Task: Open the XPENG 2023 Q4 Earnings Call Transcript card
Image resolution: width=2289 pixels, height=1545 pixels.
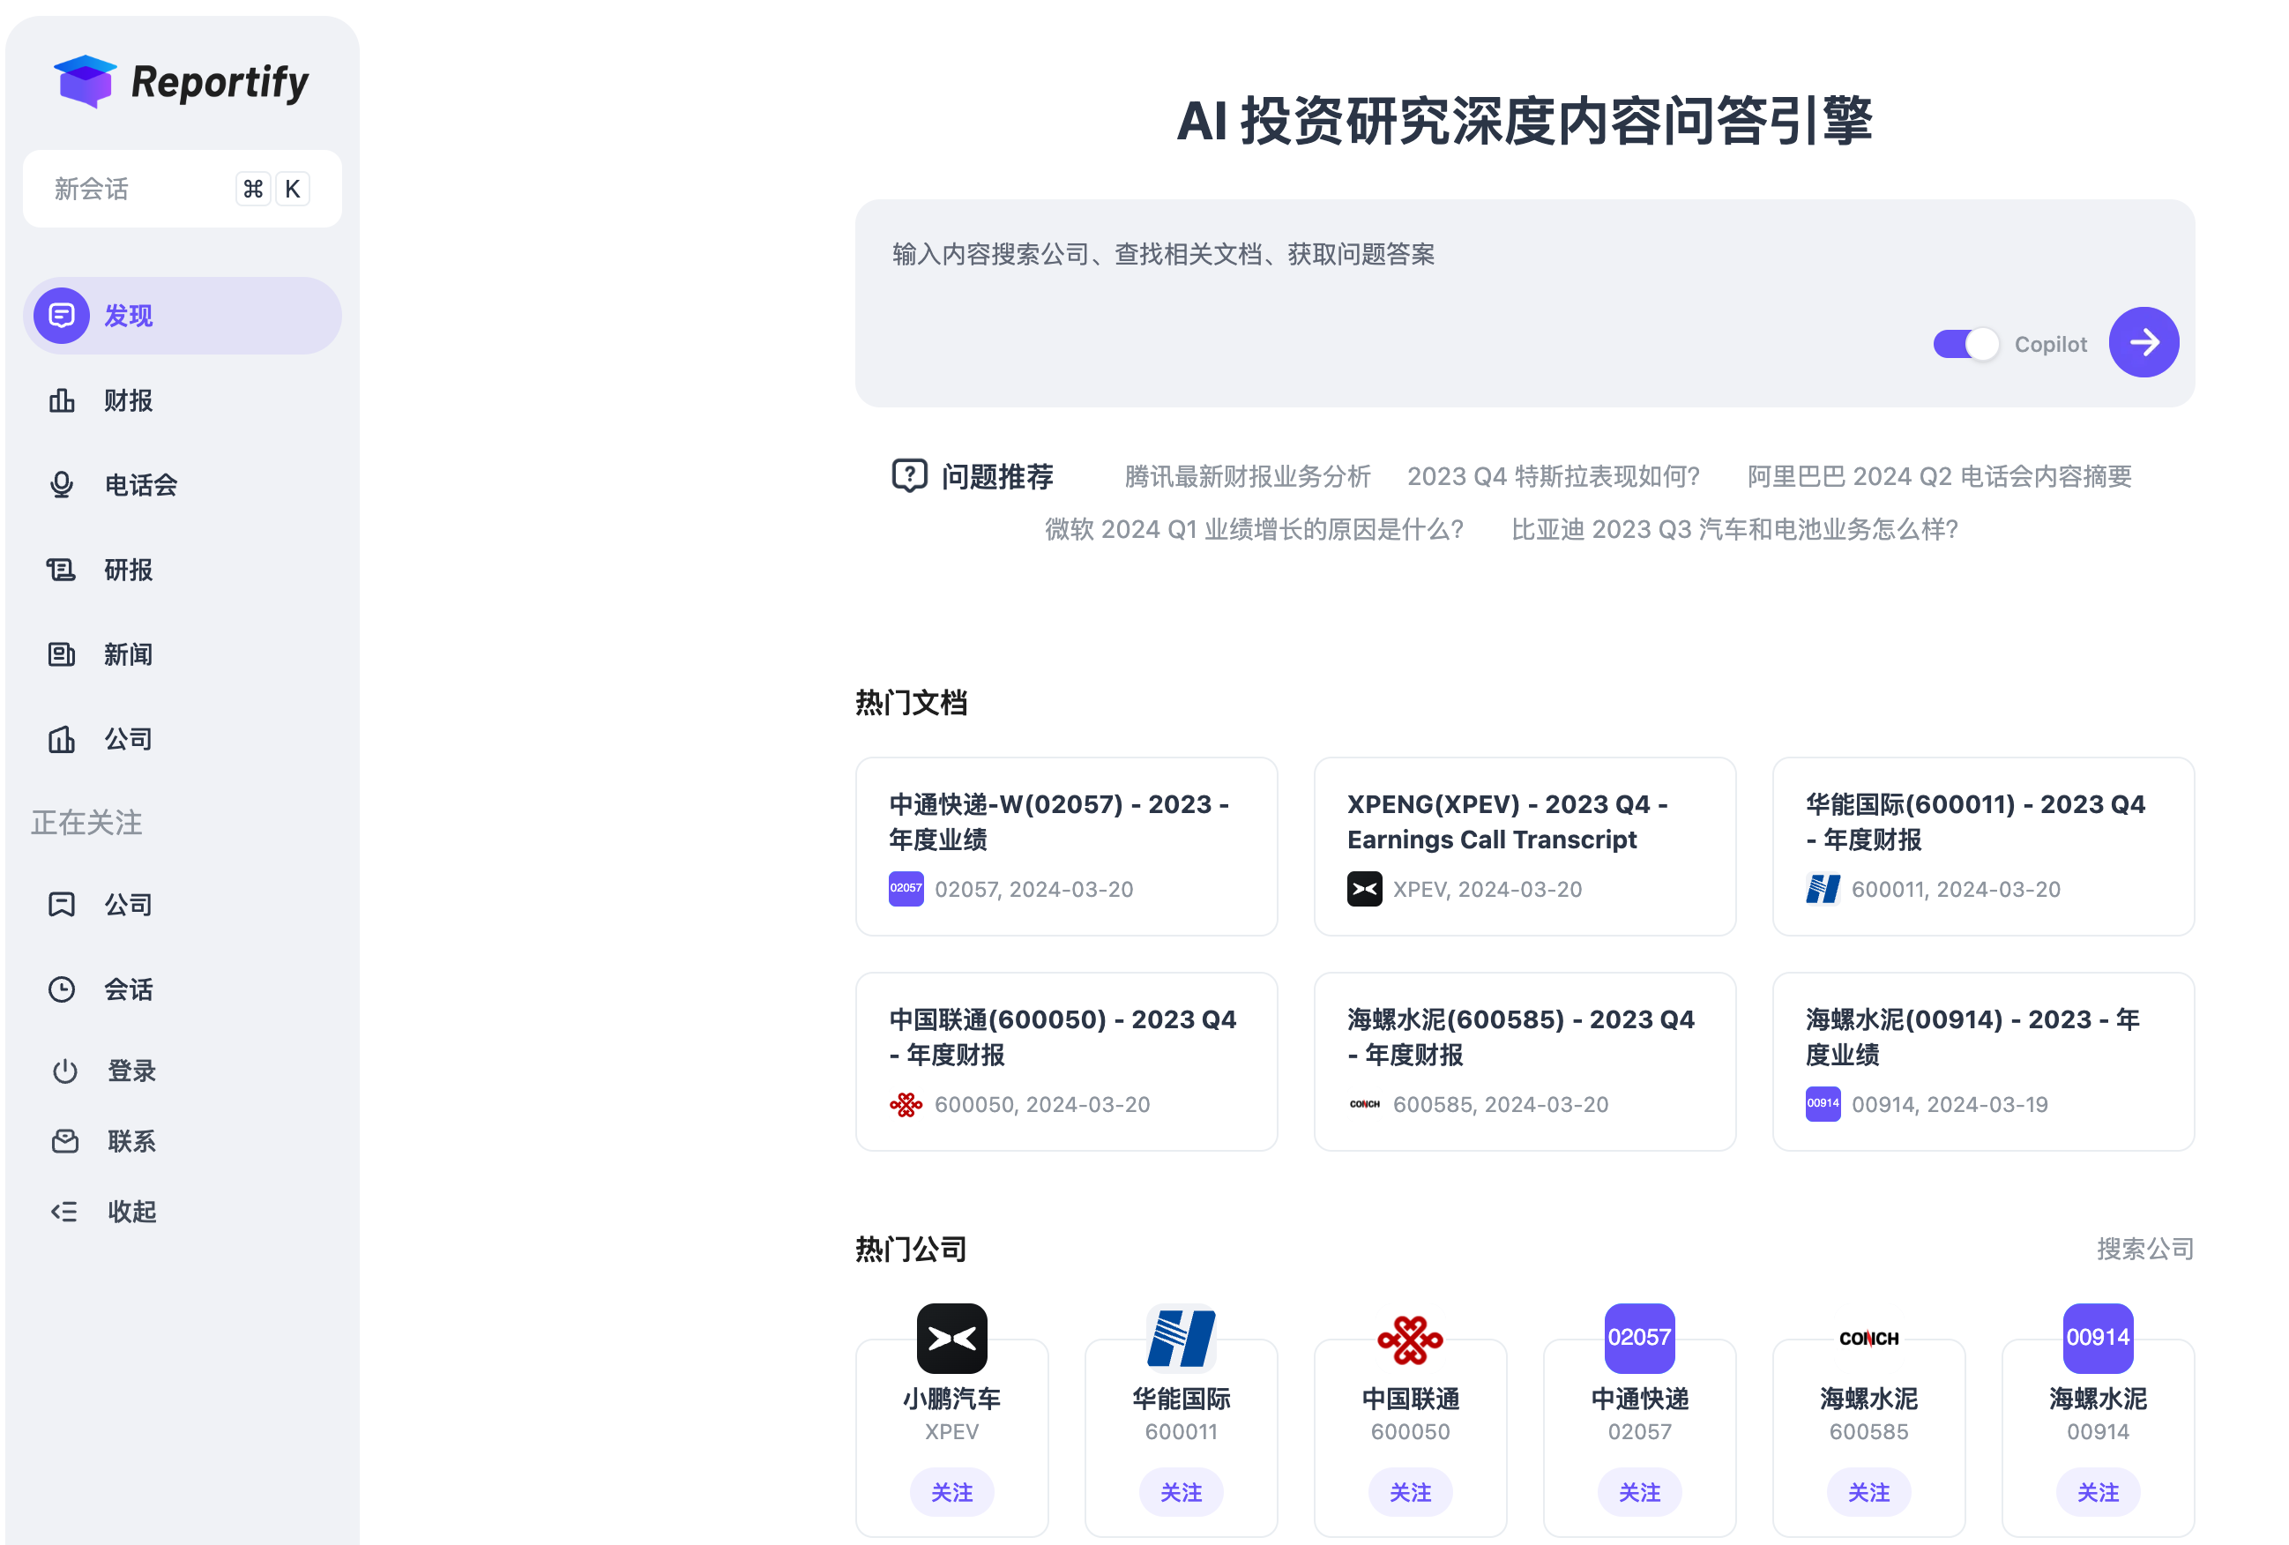Action: tap(1524, 846)
